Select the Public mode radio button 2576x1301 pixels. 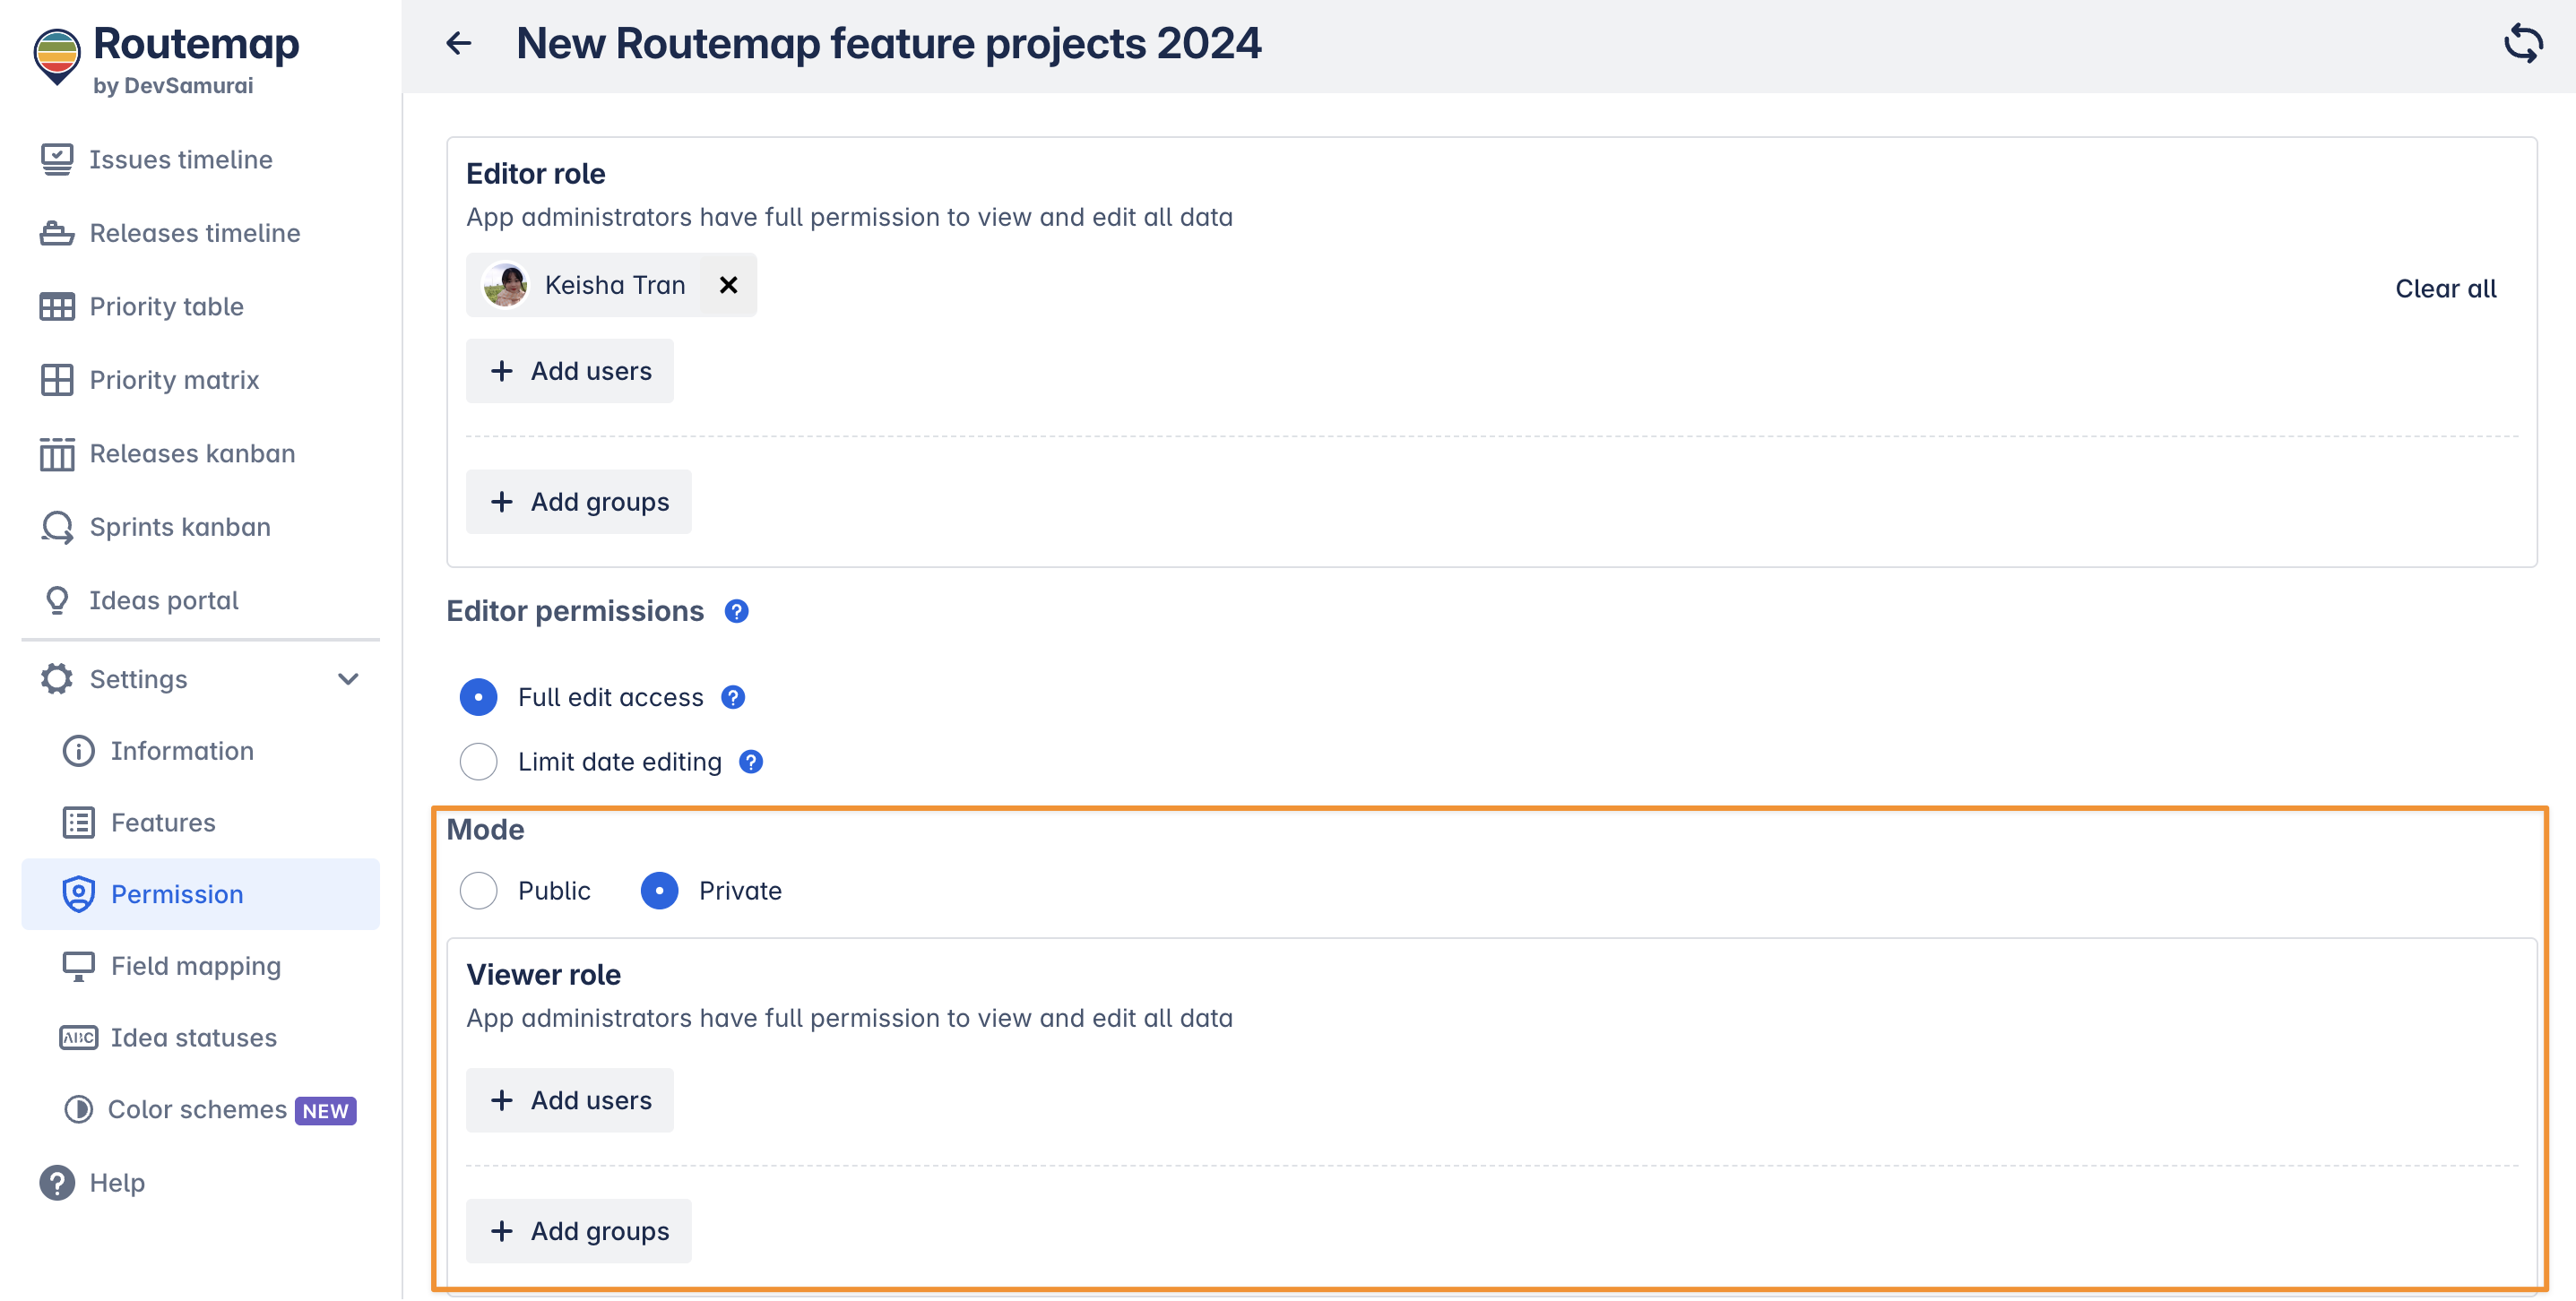478,890
